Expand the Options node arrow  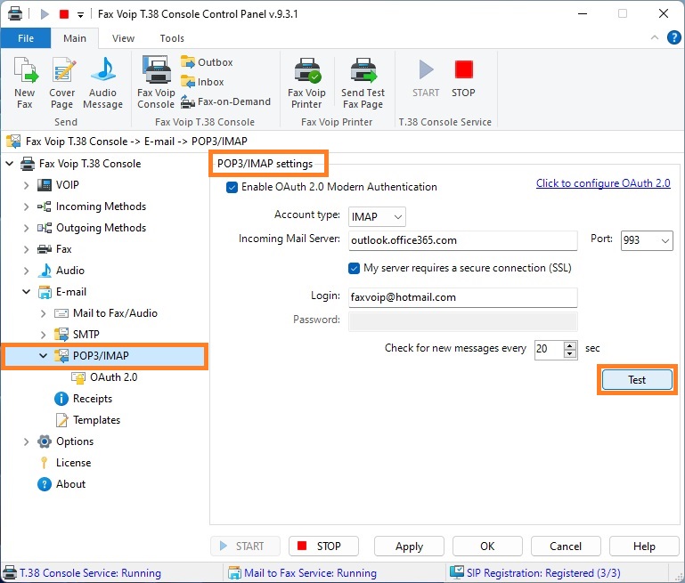pyautogui.click(x=26, y=441)
